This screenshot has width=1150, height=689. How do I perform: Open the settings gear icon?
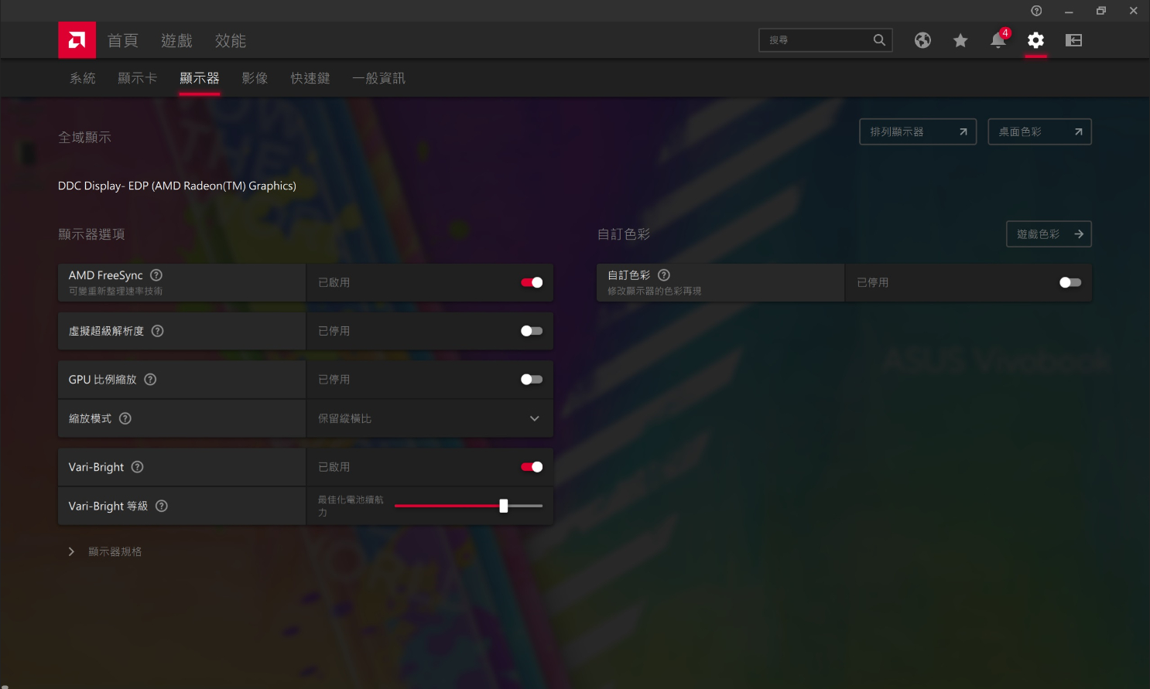tap(1035, 40)
